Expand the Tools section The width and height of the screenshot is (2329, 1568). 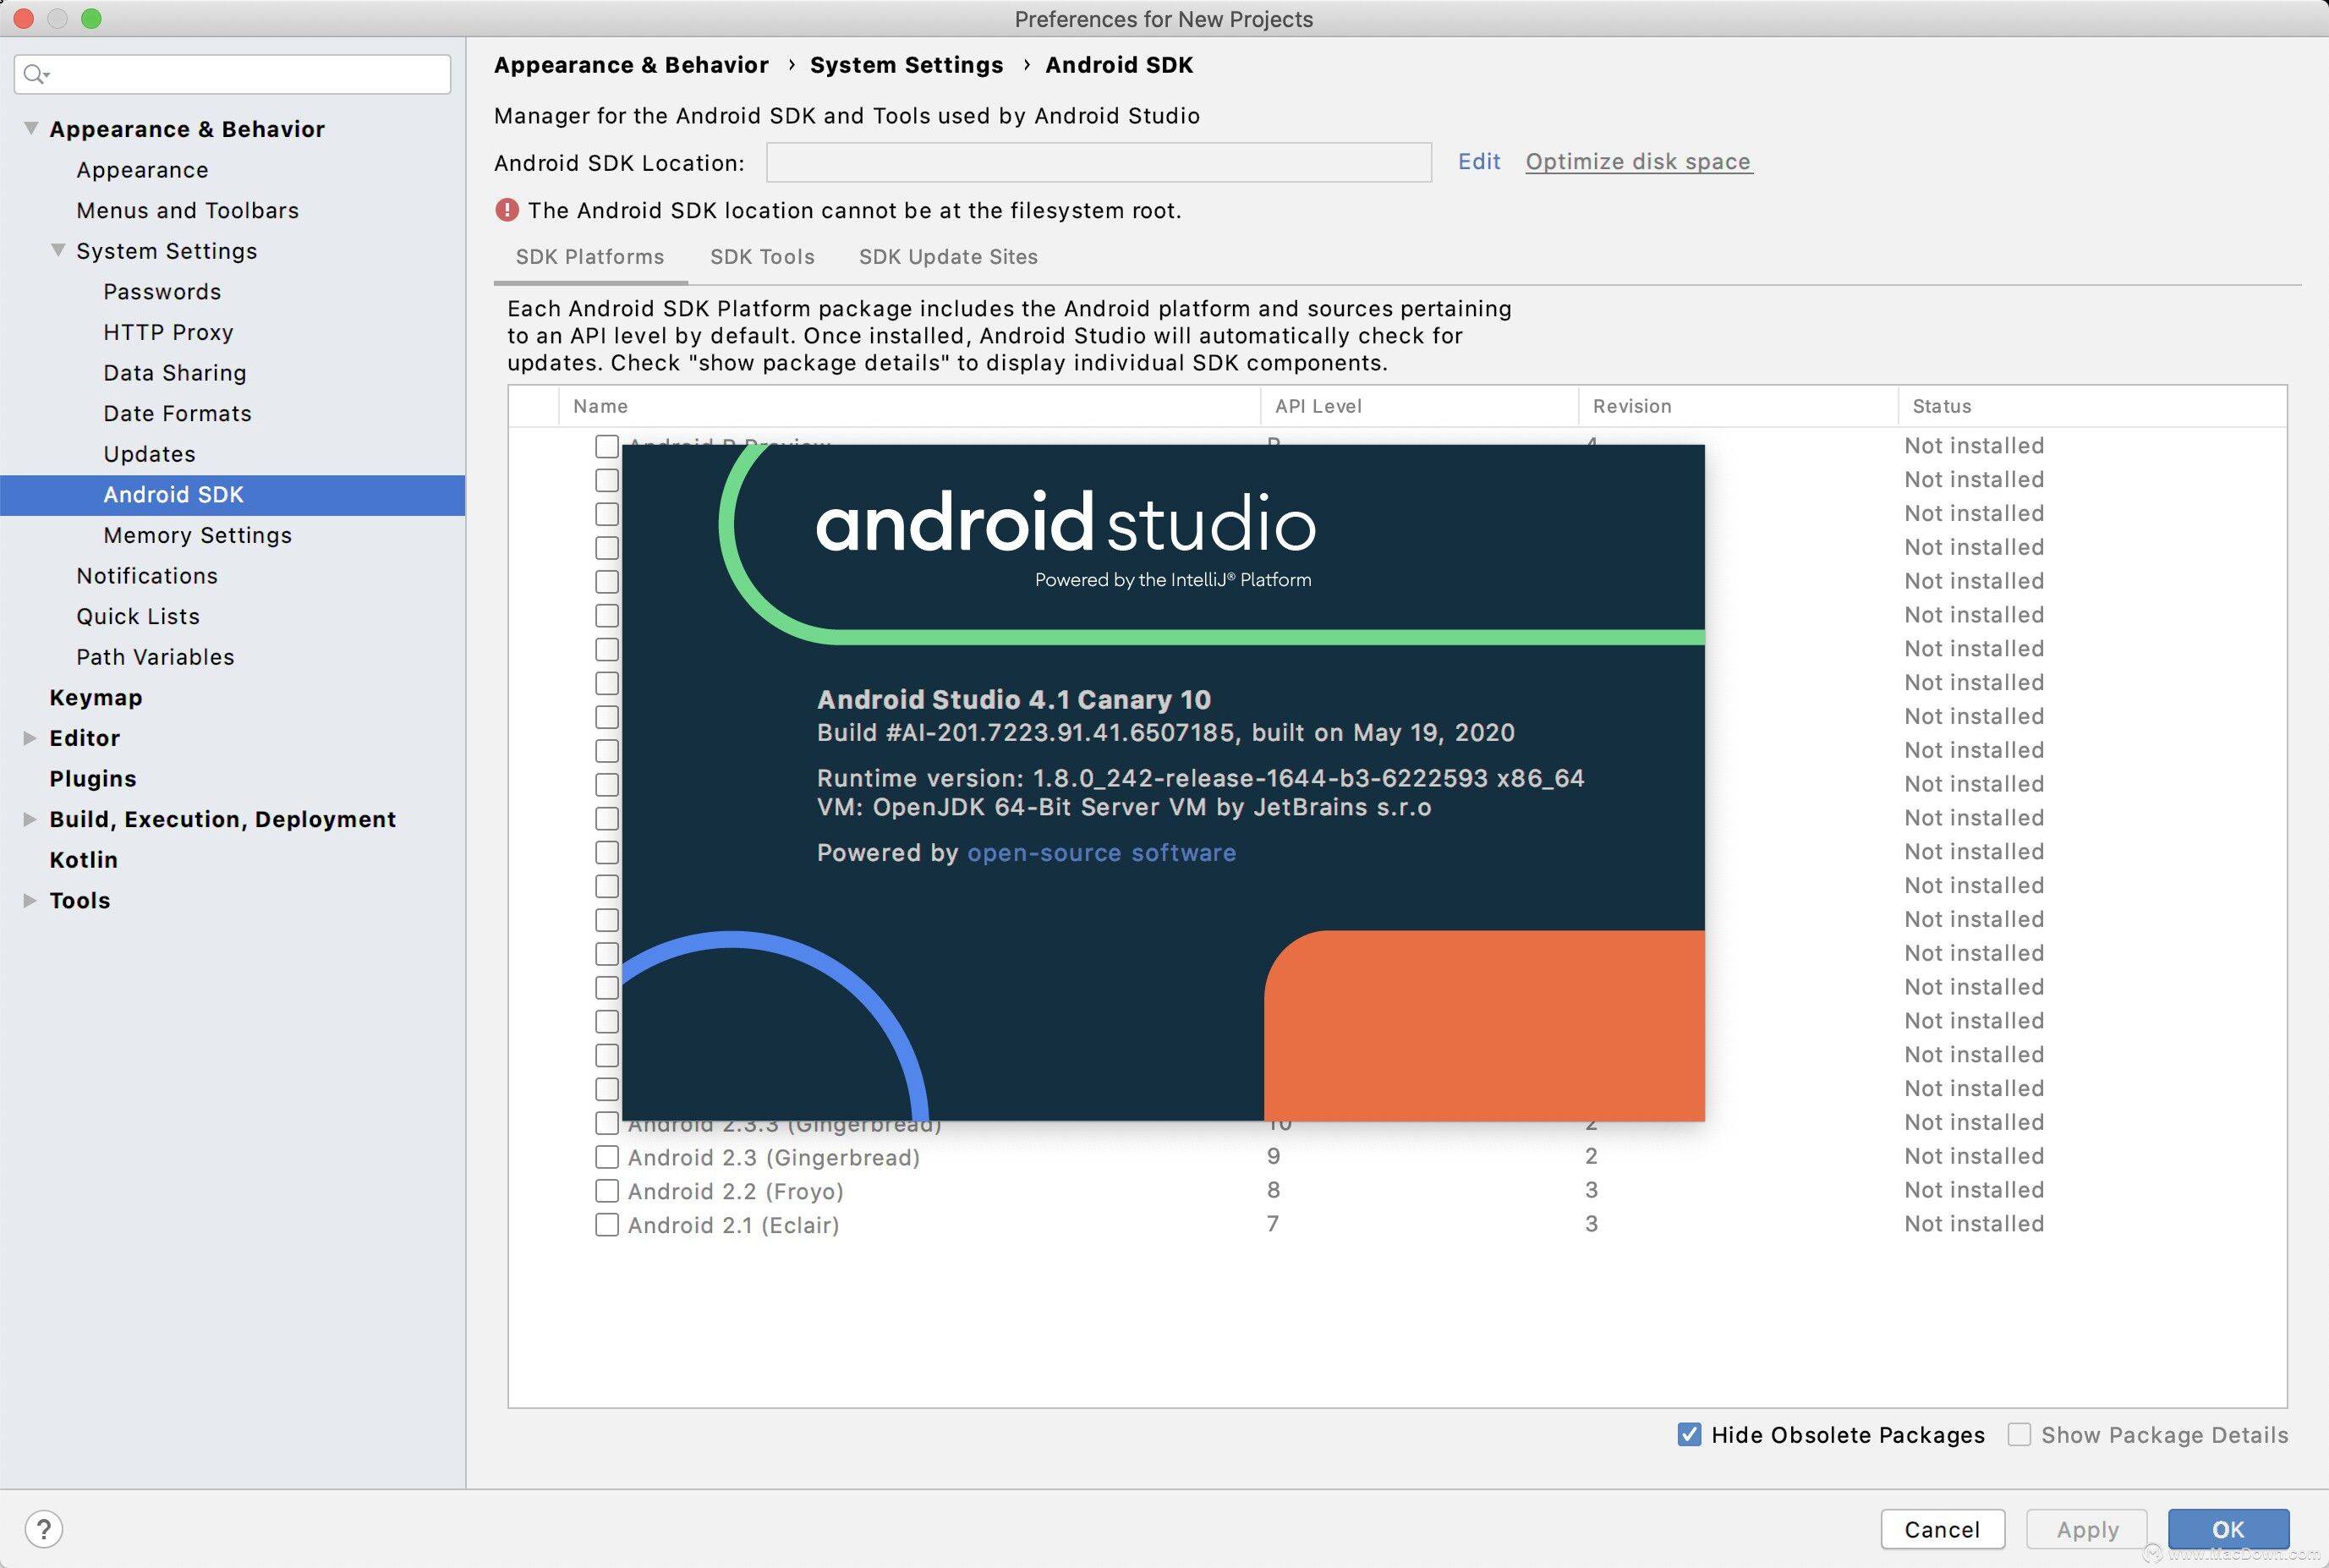coord(30,900)
